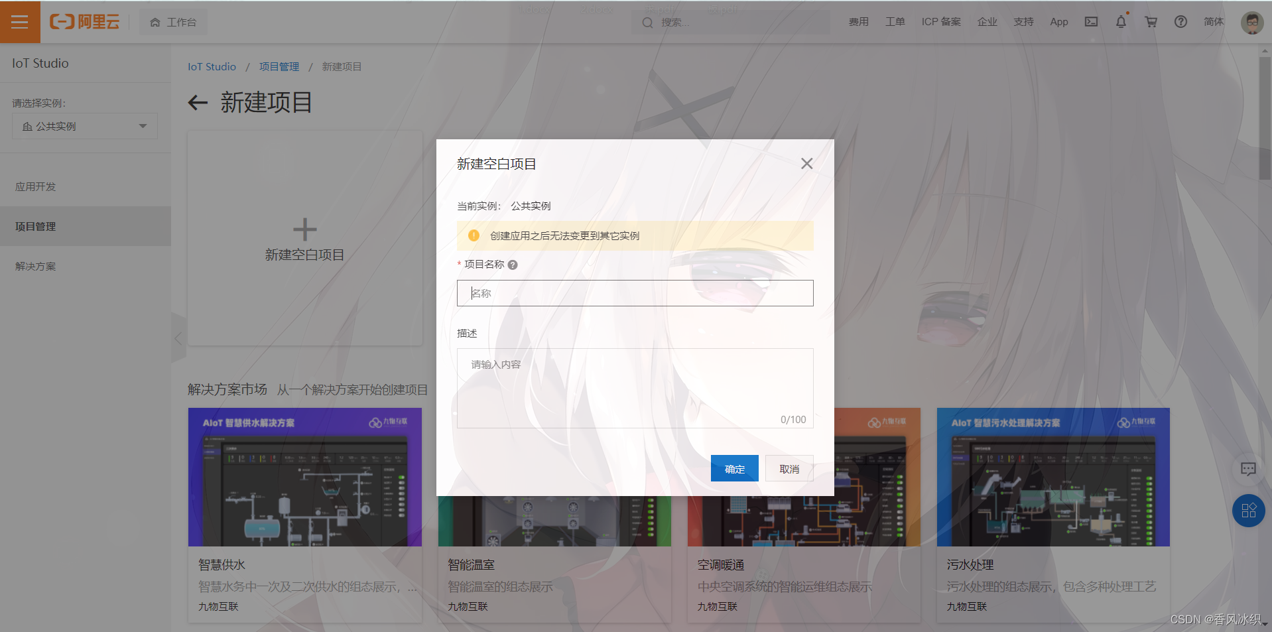Click the warning icon in the notice banner
1272x632 pixels.
[474, 235]
